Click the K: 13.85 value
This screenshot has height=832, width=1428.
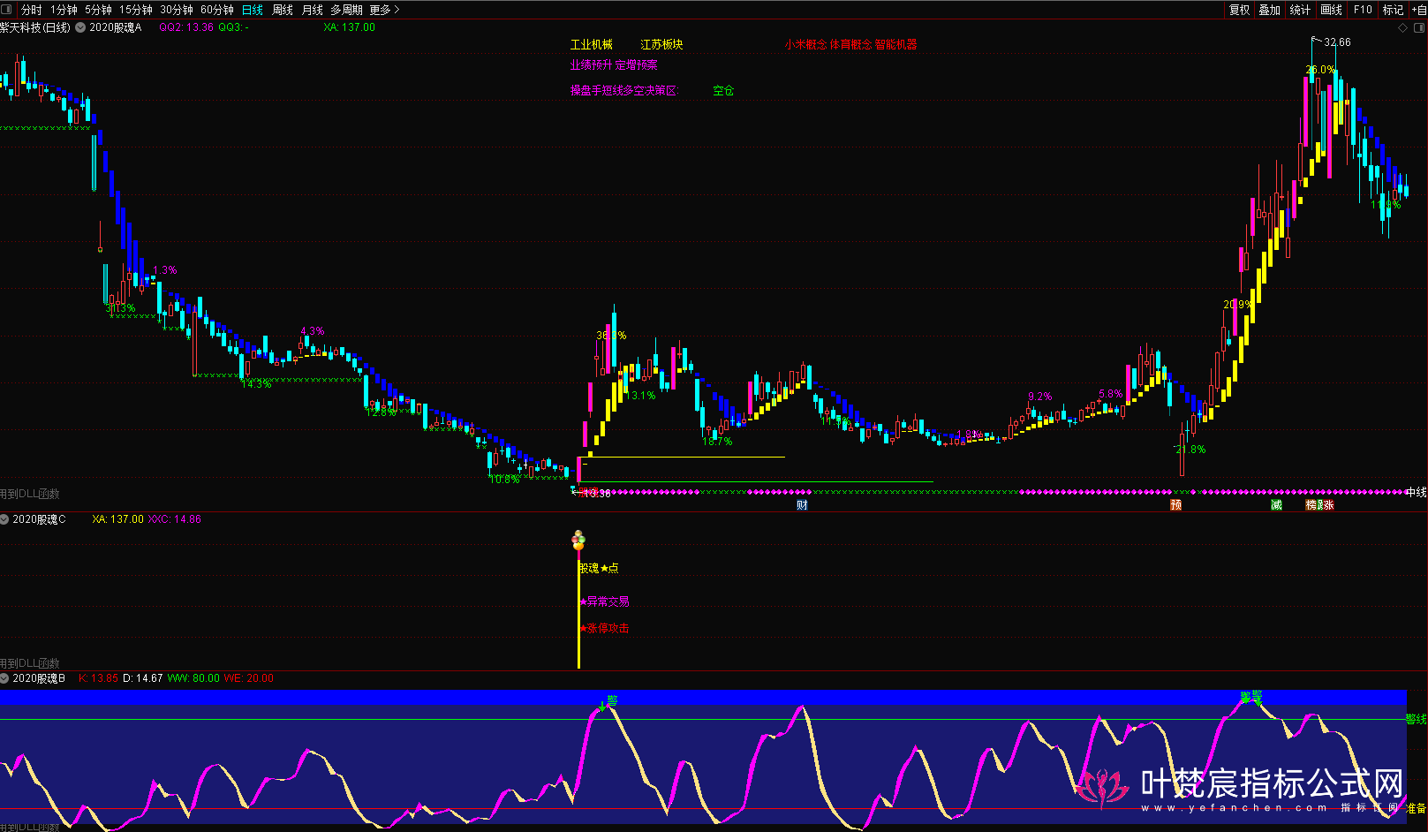click(x=98, y=678)
